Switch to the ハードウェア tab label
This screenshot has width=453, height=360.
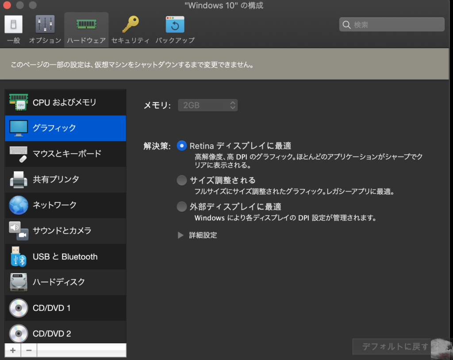[x=86, y=40]
